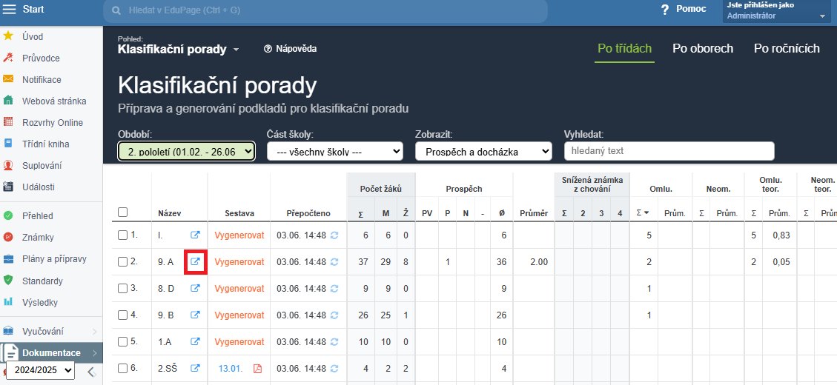
Task: Click Vygenerovat link for class 8. D
Action: pyautogui.click(x=239, y=288)
